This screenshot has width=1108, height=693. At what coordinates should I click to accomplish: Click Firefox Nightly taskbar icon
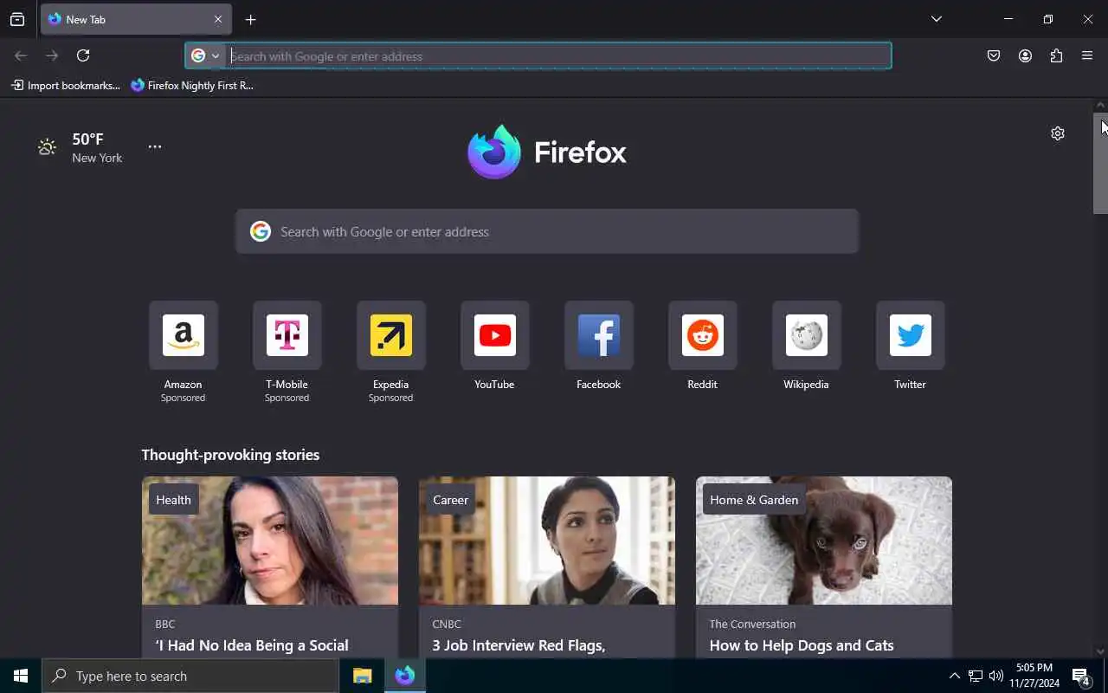405,676
